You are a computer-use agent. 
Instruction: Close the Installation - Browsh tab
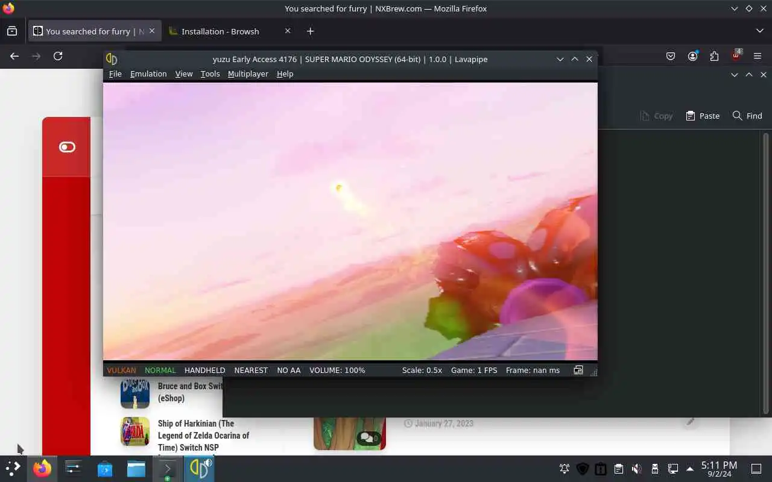[x=287, y=31]
